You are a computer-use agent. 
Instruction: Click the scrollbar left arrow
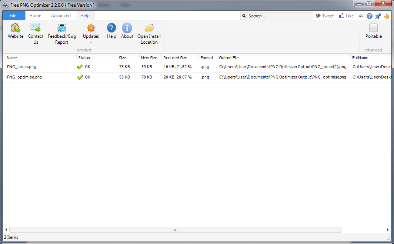[6, 230]
